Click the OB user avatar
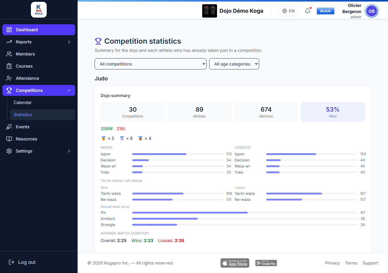This screenshot has height=273, width=388. click(372, 11)
